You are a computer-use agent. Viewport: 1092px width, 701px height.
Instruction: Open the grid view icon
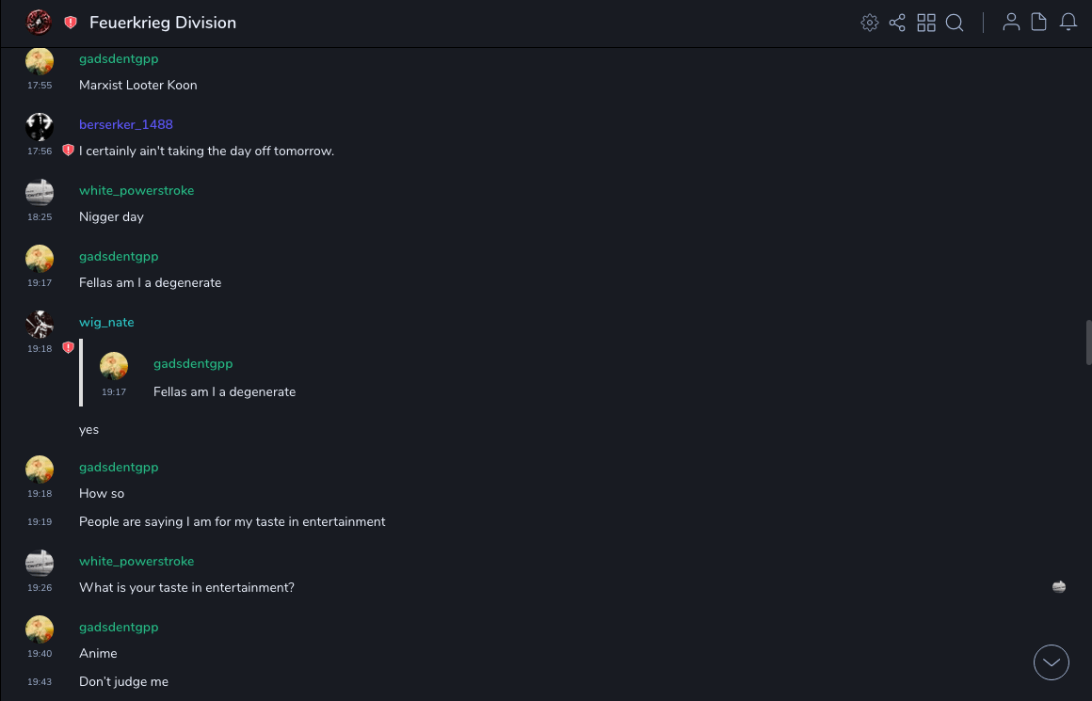(x=926, y=23)
